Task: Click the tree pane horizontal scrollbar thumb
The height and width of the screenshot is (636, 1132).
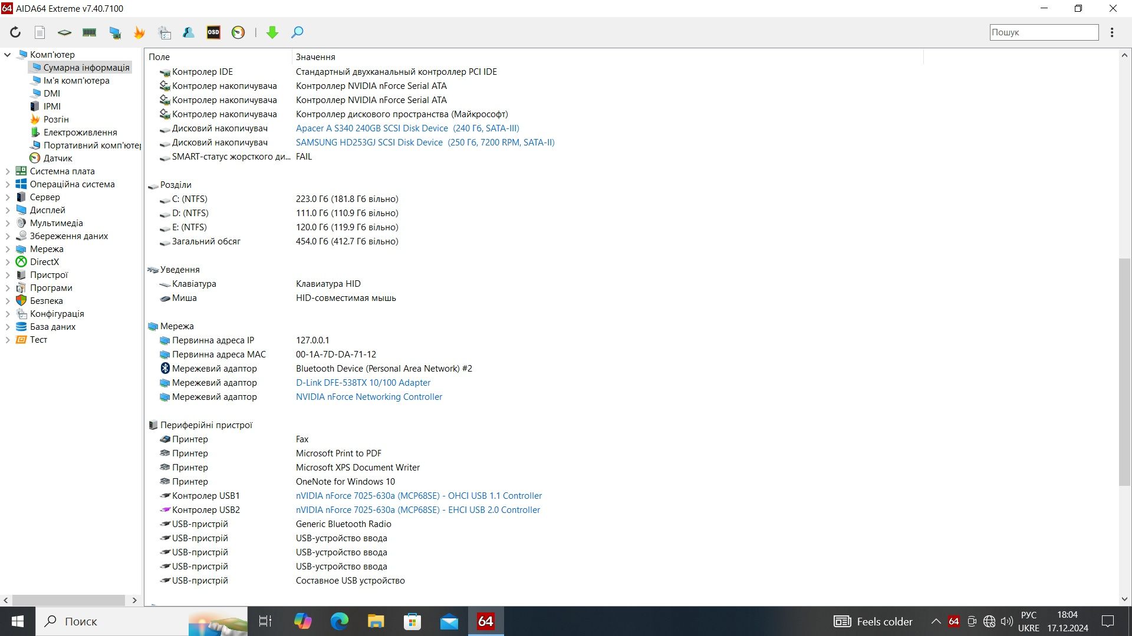Action: [x=68, y=600]
